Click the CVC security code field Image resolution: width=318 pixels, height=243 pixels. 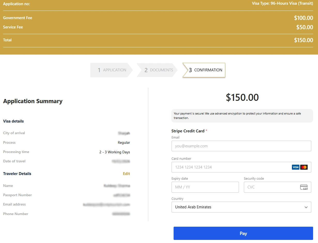point(269,187)
